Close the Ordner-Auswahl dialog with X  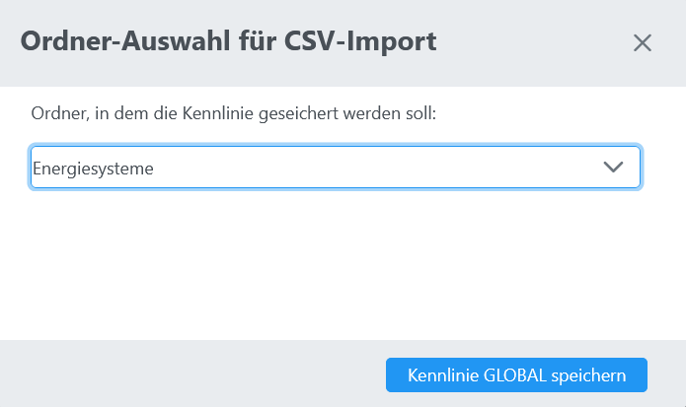(x=643, y=42)
